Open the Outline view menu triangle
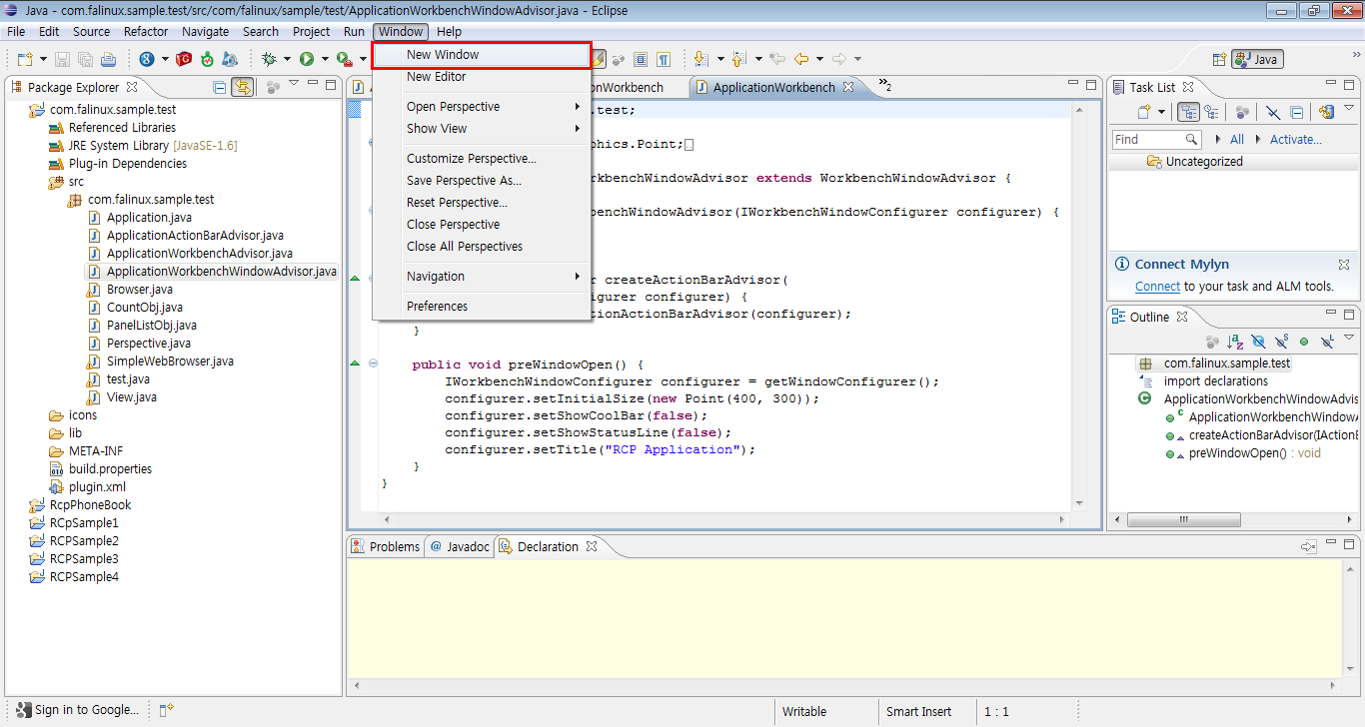Viewport: 1365px width, 727px height. pos(1349,338)
